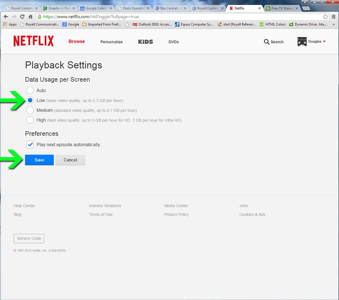Viewport: 339px width, 300px height.
Task: Open the Imported From Firefox bookmarks folder
Action: coord(101,24)
